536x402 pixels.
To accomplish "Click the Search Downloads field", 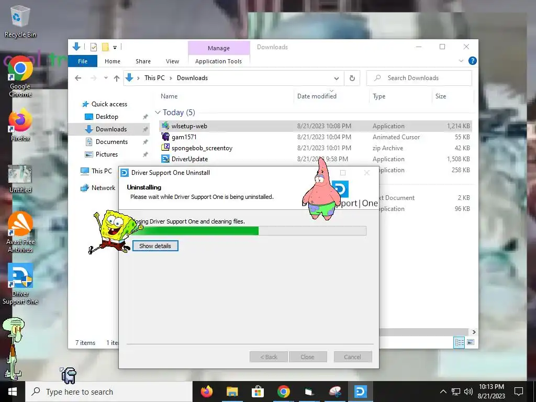I will [x=419, y=78].
